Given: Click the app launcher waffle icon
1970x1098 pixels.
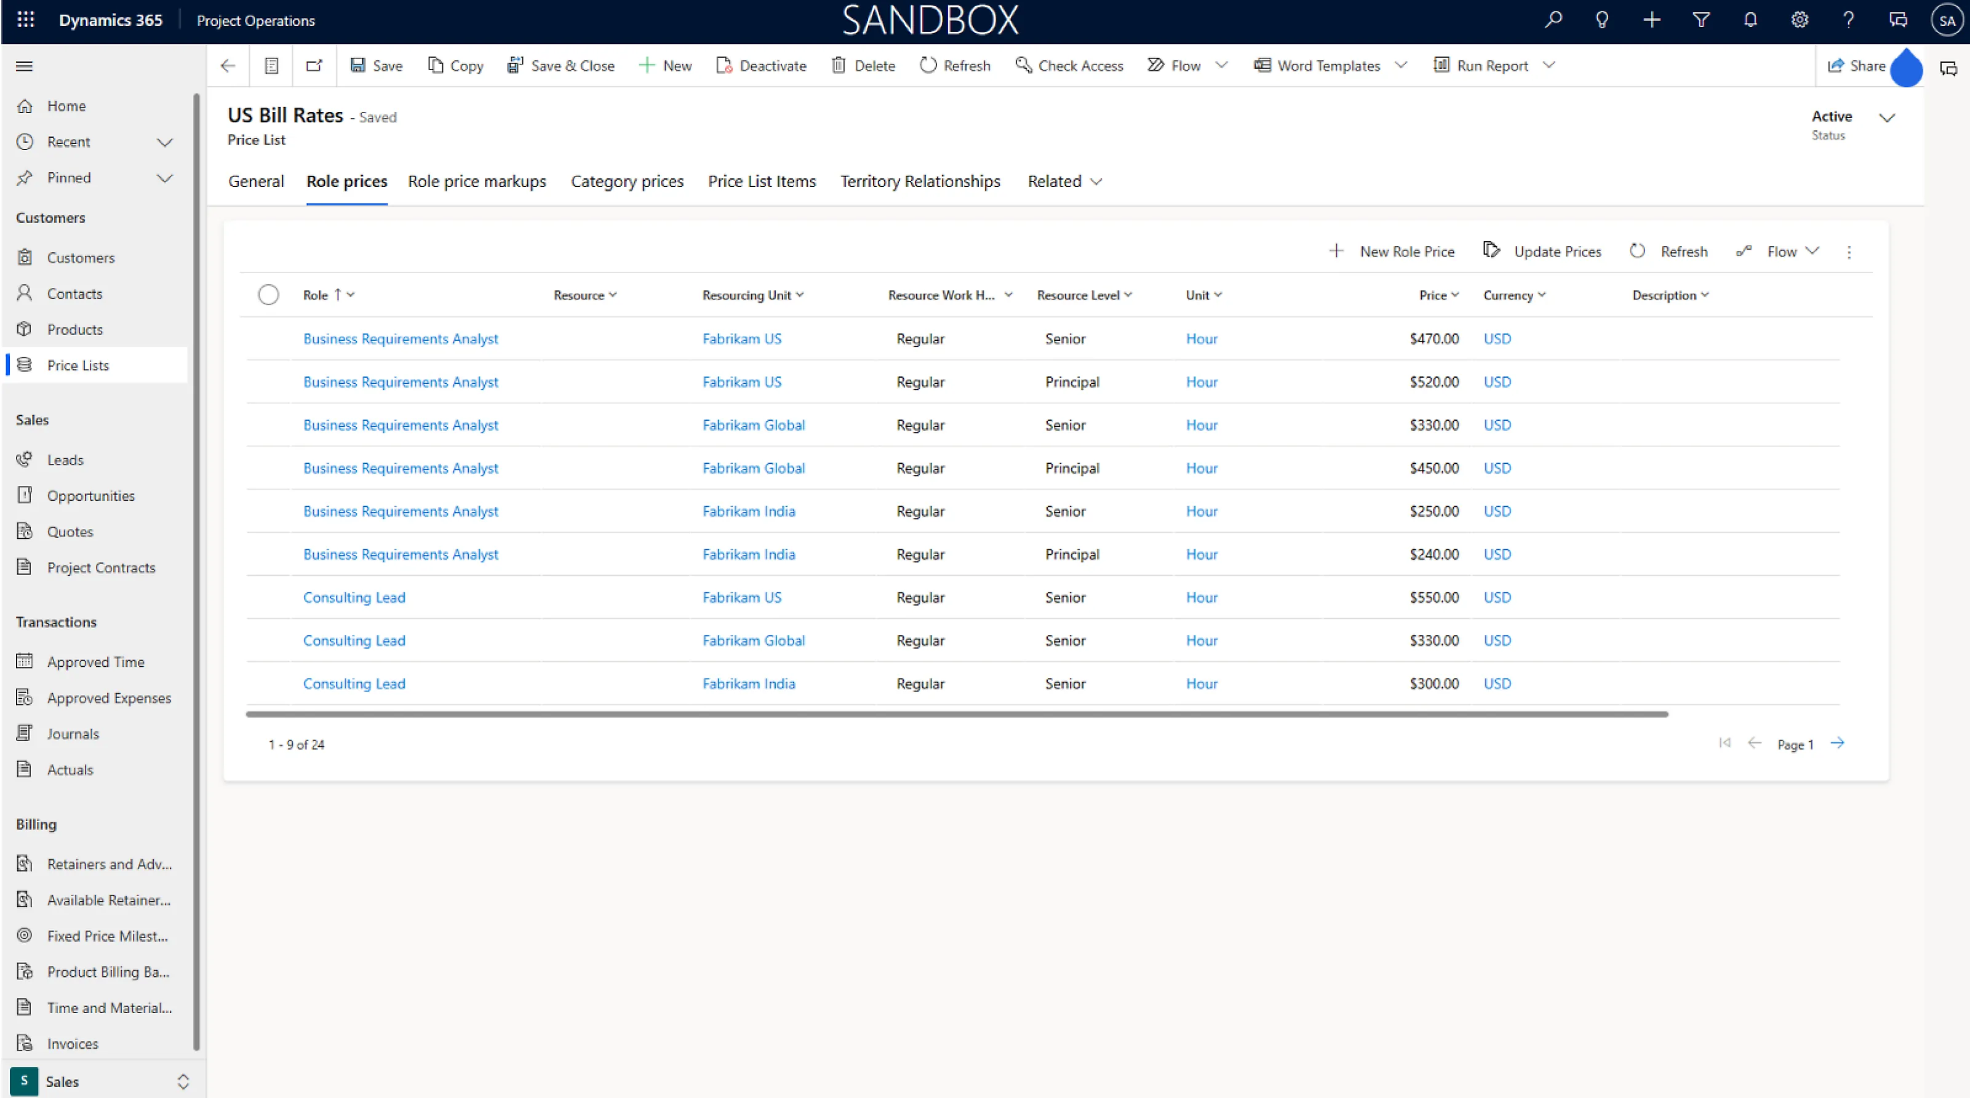Looking at the screenshot, I should 25,20.
